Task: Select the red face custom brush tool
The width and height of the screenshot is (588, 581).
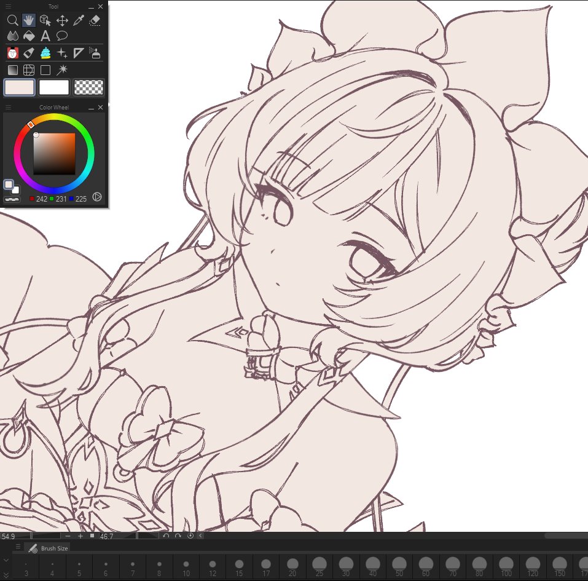Action: click(12, 53)
